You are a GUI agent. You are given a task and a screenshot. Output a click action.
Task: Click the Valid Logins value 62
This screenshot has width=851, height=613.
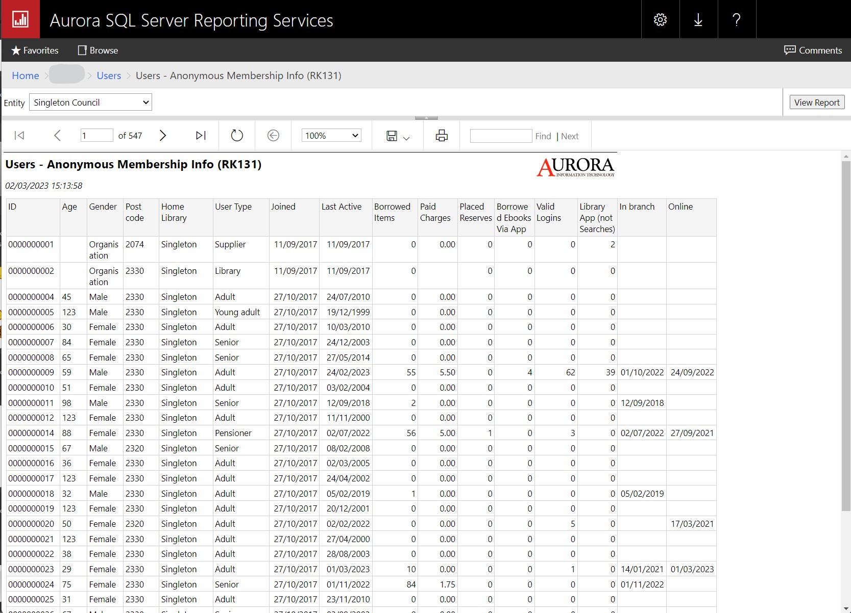click(x=570, y=372)
